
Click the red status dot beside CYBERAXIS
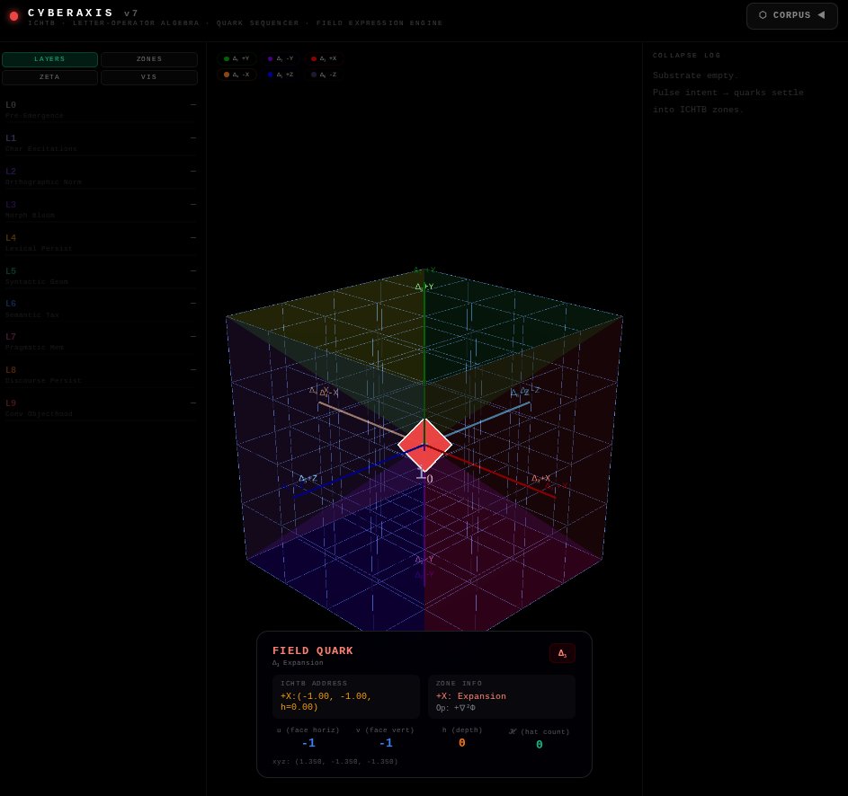coord(13,16)
